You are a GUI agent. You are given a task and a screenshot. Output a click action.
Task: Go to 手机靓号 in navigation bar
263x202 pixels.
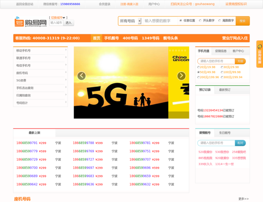111,38
